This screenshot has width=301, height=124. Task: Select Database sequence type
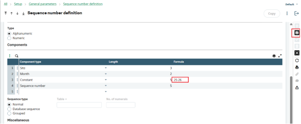[x=9, y=109]
